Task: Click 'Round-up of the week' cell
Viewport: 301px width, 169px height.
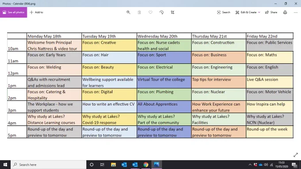Action: tap(270, 132)
